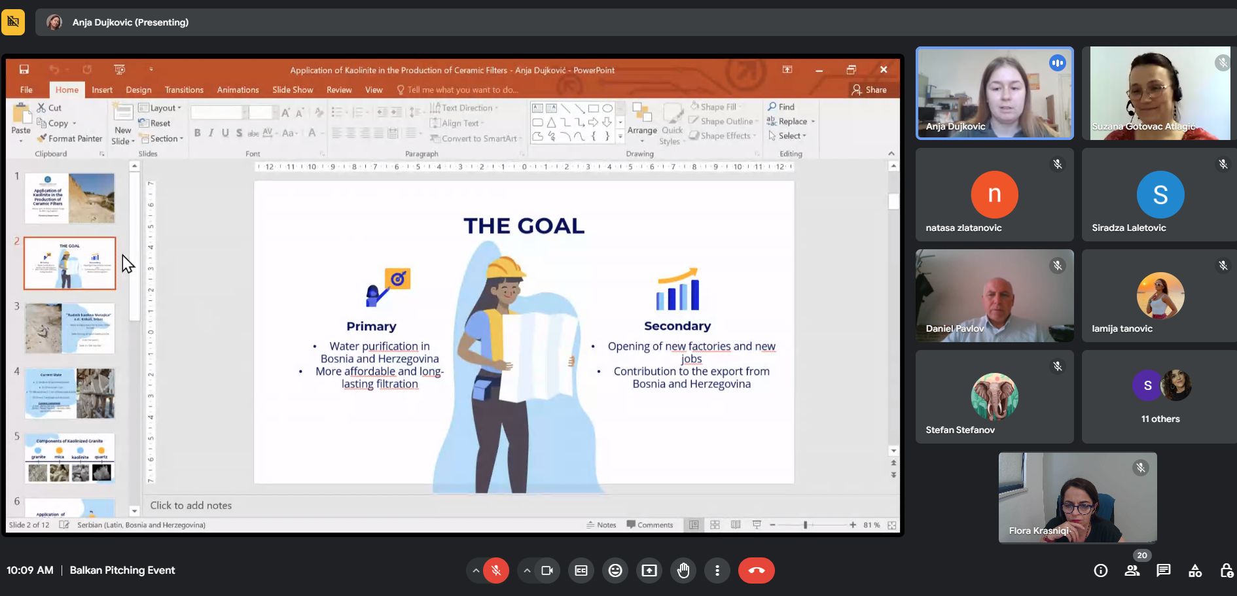Show participants people icon
Image resolution: width=1237 pixels, height=596 pixels.
1132,570
